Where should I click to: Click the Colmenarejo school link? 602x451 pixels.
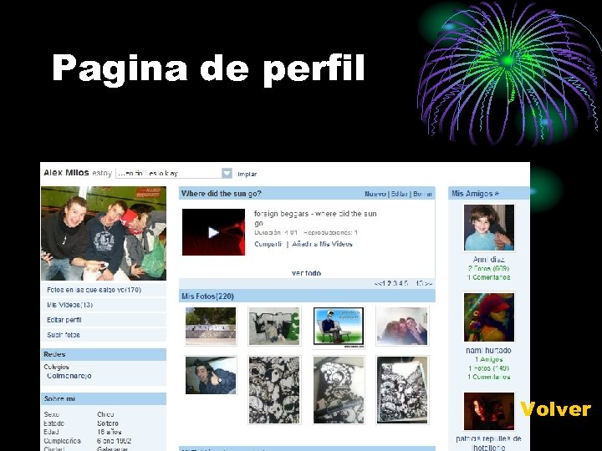tap(69, 376)
